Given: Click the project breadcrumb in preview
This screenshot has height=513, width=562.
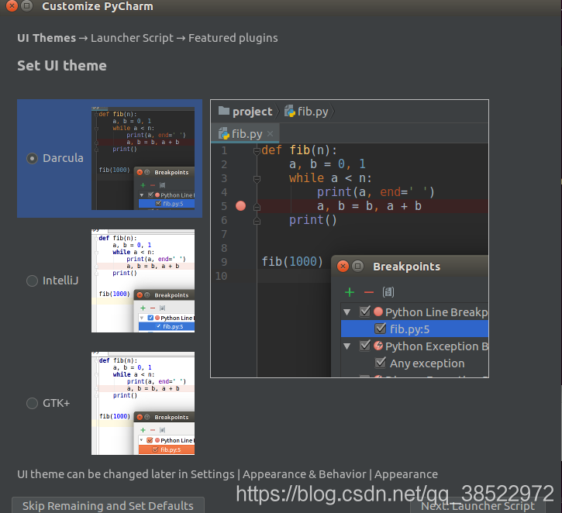Looking at the screenshot, I should click(x=253, y=112).
